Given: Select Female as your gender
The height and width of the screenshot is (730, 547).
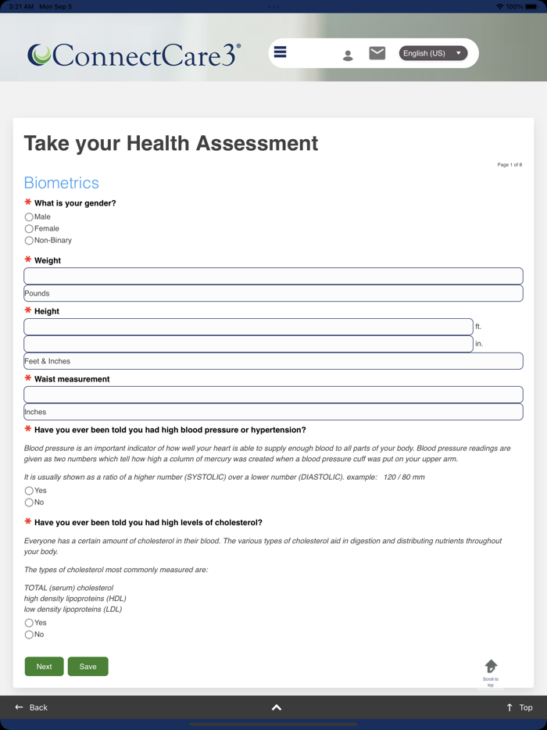Looking at the screenshot, I should point(29,228).
